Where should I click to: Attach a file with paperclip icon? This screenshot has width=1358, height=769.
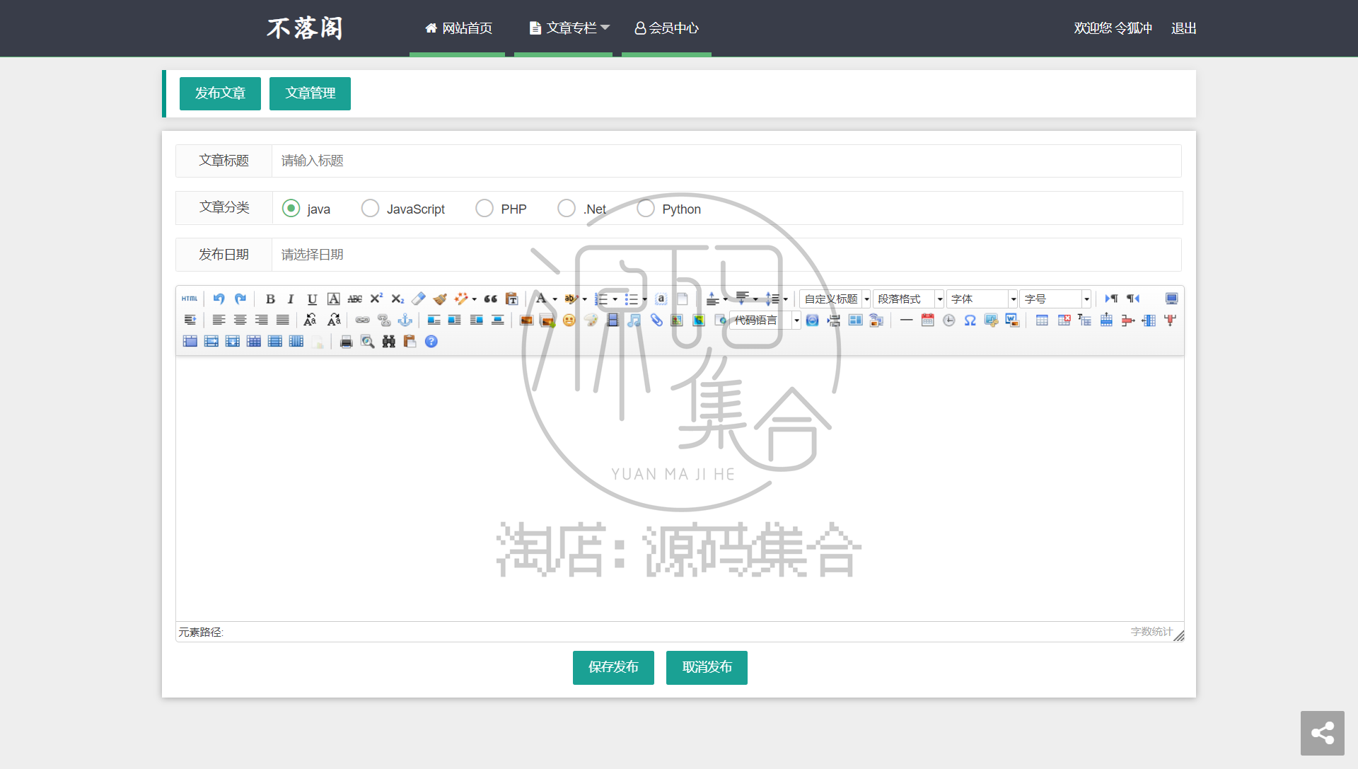pyautogui.click(x=656, y=320)
